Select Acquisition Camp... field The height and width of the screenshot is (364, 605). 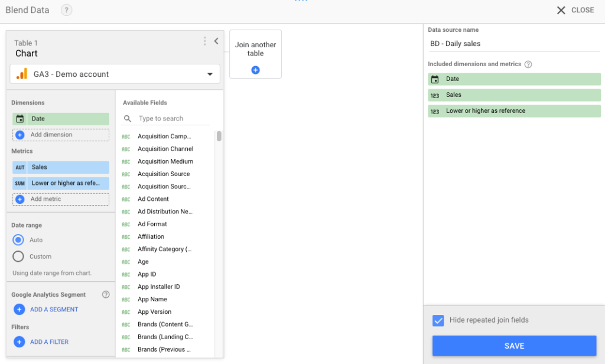[x=165, y=136]
